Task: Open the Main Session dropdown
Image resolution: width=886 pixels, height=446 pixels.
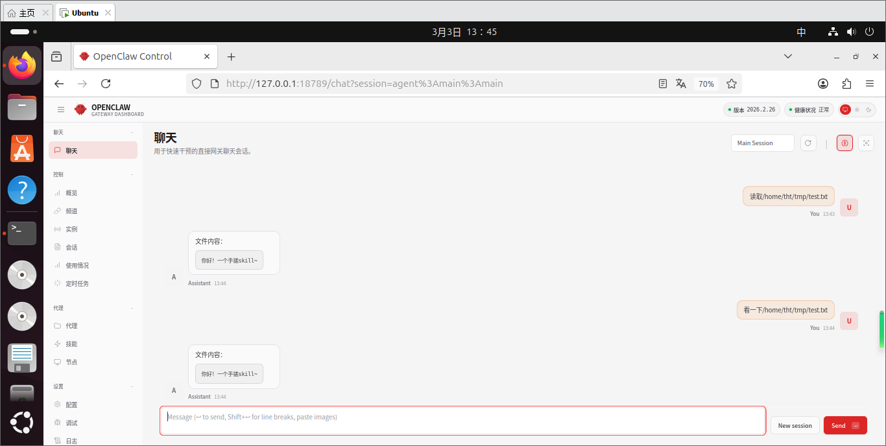Action: [762, 143]
